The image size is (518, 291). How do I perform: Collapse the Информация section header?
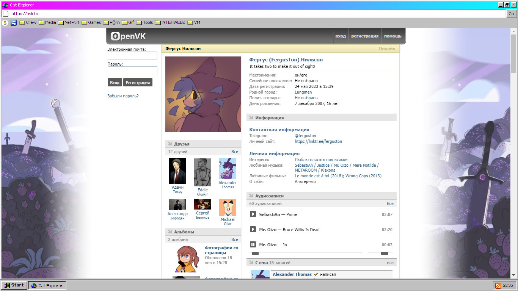322,118
